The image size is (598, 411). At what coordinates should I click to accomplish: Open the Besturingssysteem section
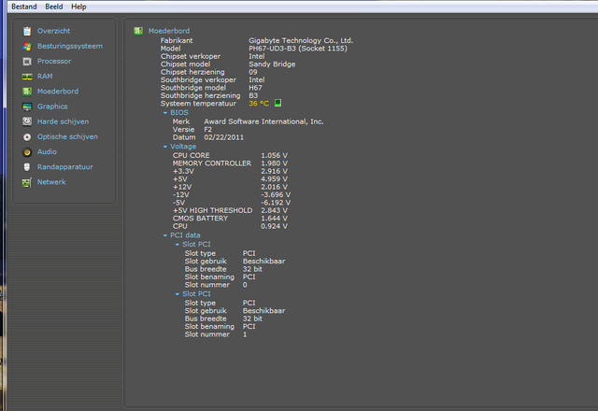pos(70,46)
